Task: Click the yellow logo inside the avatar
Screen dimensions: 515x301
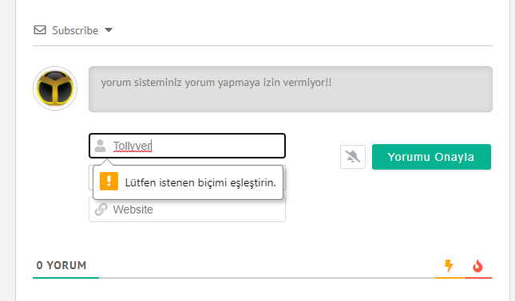Action: (55, 88)
